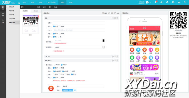Screen dimensions: 189x98
Task: Click the 存储 save icon
Action: [115, 13]
